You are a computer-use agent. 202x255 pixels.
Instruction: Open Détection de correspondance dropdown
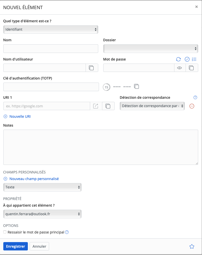point(152,106)
